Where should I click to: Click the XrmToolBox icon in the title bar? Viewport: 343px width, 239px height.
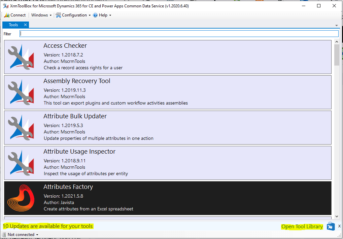coord(5,5)
